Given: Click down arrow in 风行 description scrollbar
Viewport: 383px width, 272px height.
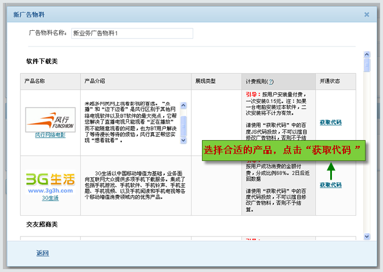Looking at the screenshot, I should [x=183, y=141].
